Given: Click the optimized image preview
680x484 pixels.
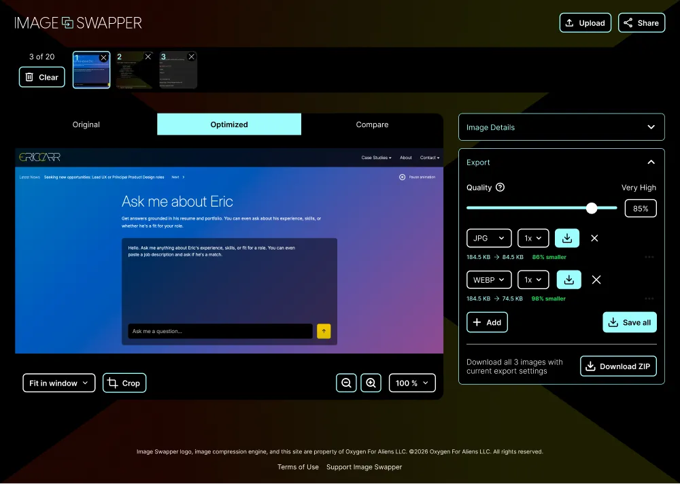Looking at the screenshot, I should (229, 251).
